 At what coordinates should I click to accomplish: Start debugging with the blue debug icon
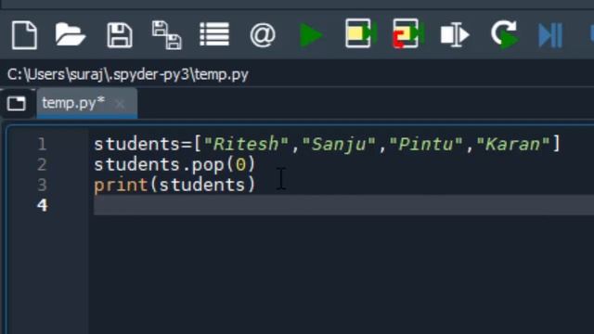coord(550,35)
